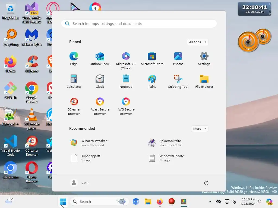Launch Outlook (new) pinned app
Image resolution: width=278 pixels, height=208 pixels.
tap(100, 59)
